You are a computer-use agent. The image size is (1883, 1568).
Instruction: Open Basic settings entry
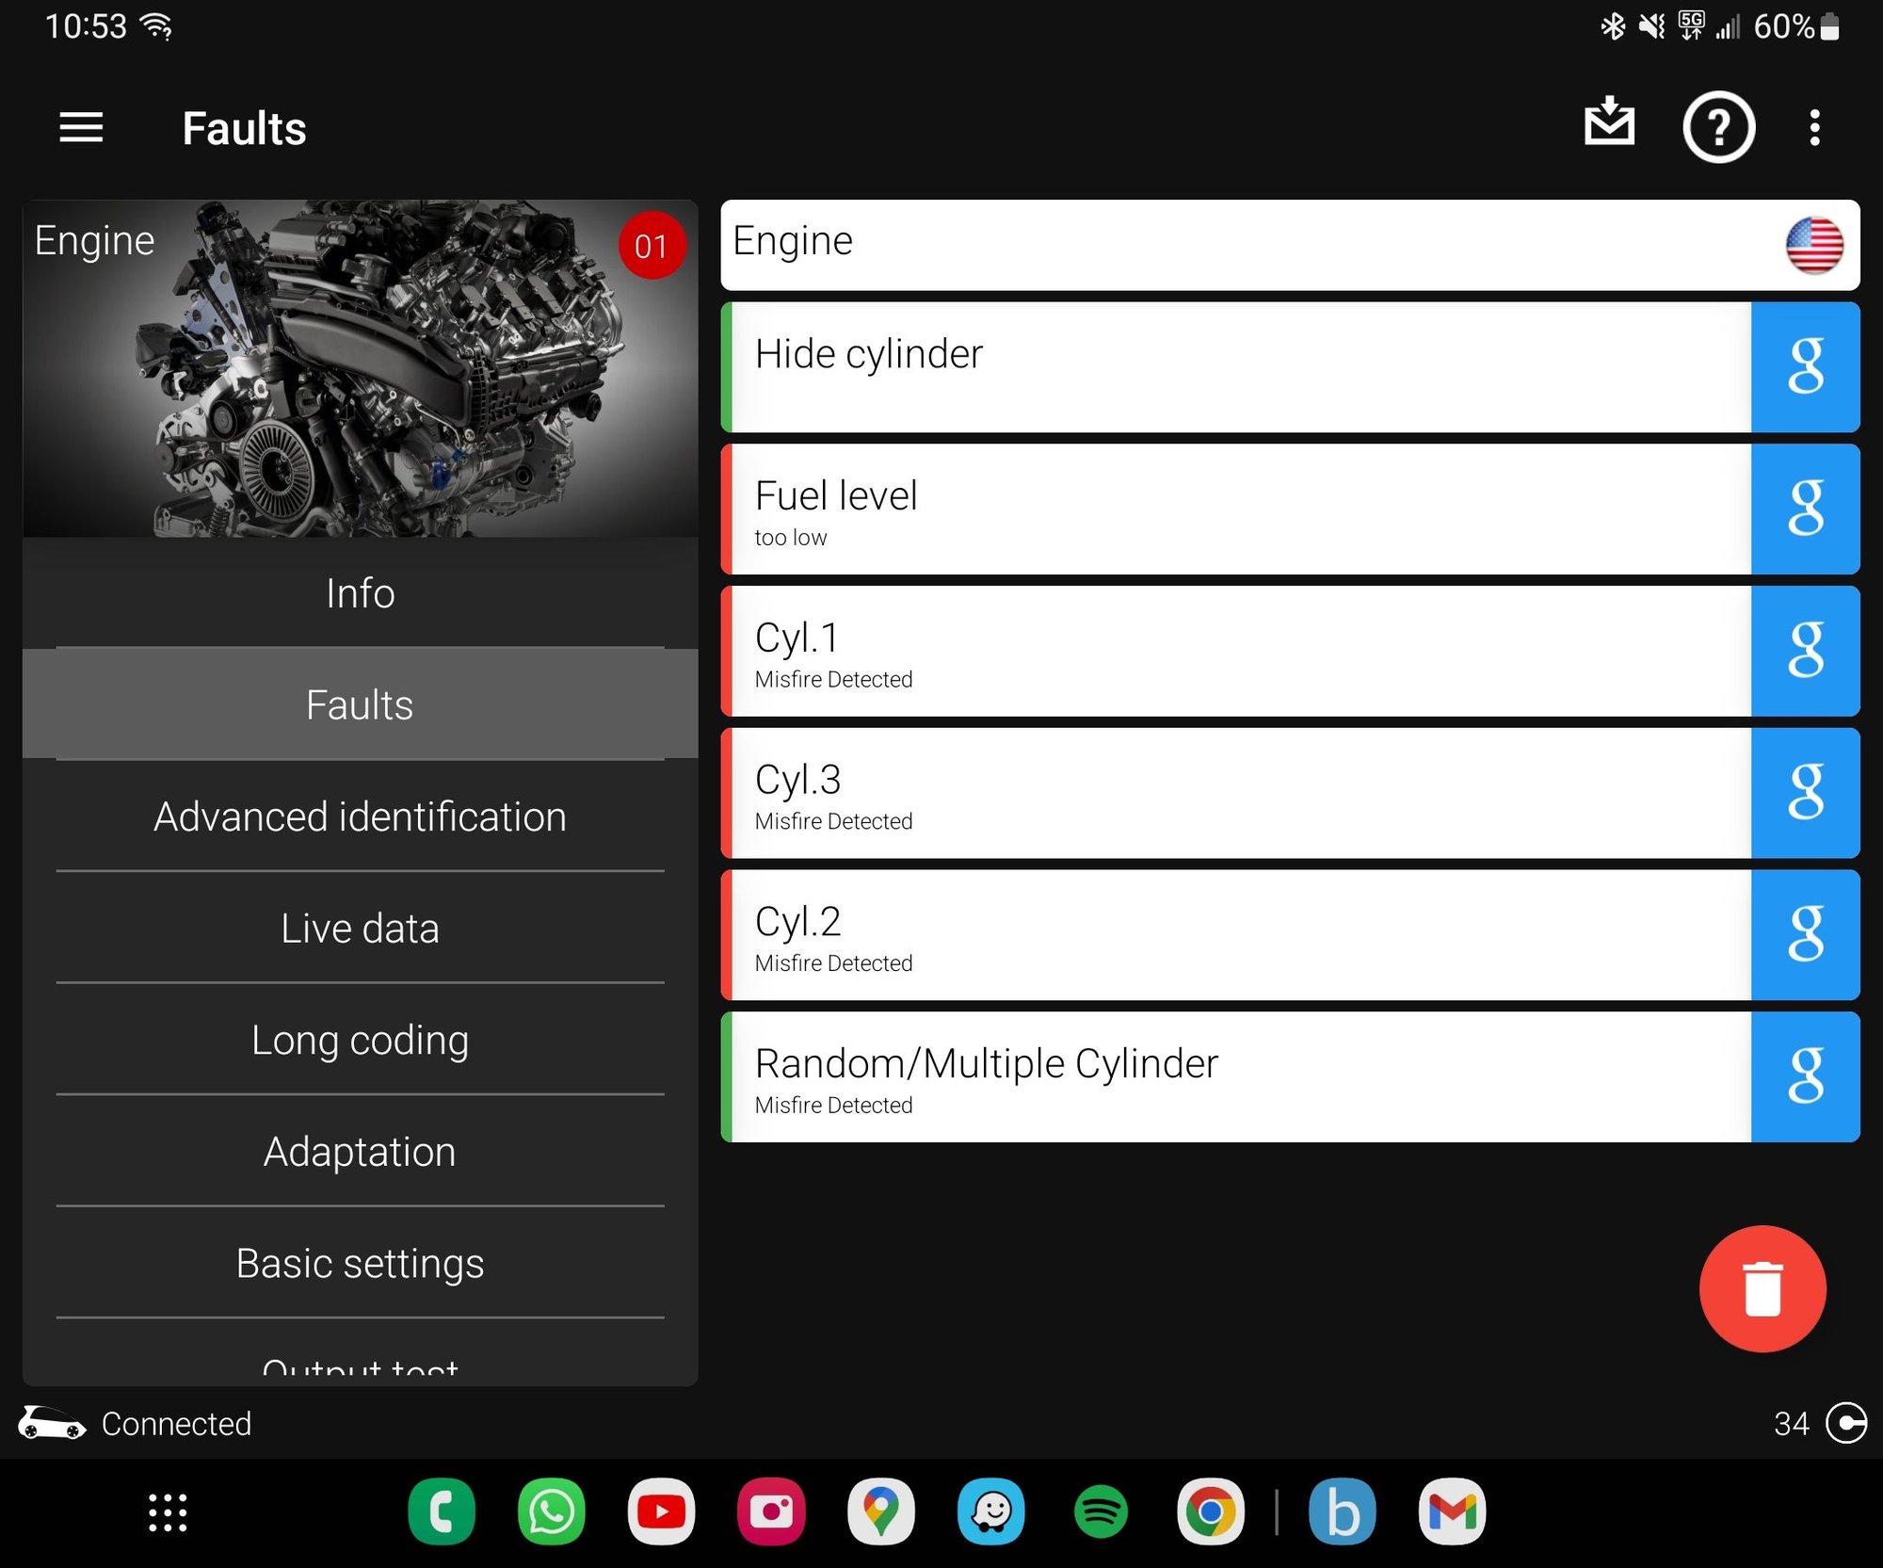point(360,1263)
